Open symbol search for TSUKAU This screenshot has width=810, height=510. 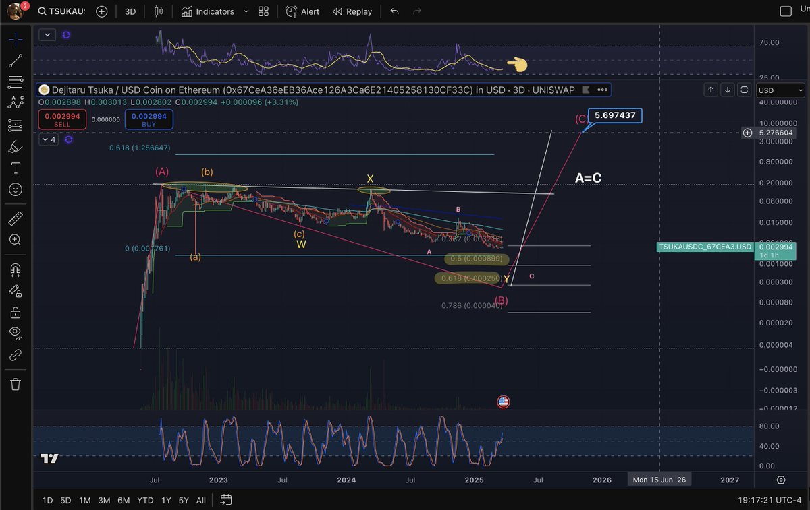[x=61, y=11]
